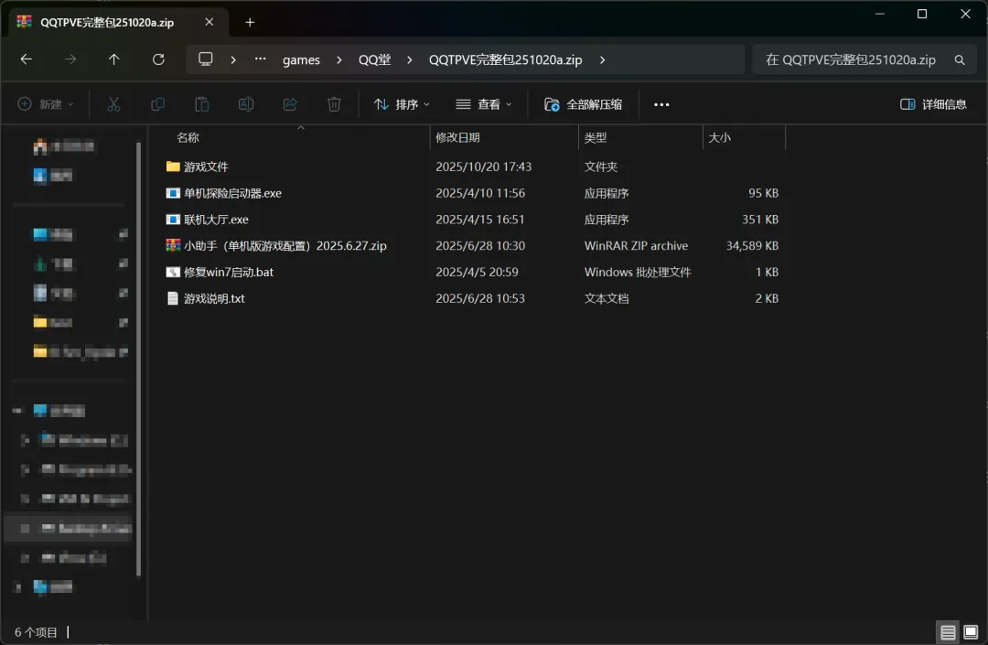Toggle the 详细信息 details pane
This screenshot has height=645, width=988.
[933, 104]
